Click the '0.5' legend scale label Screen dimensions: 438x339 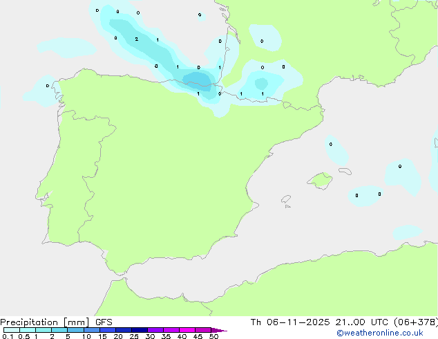(24, 336)
